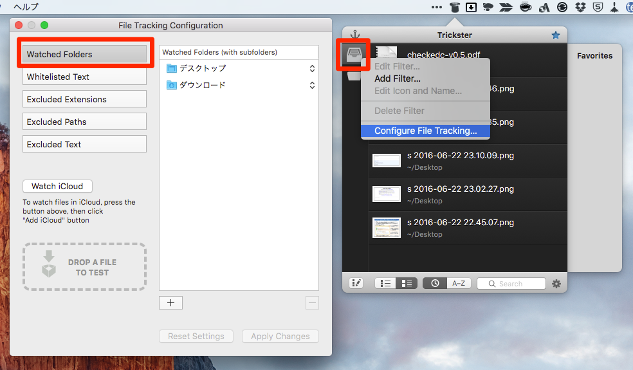Select checkedc-v0.5.pdf in Trickster list
633x370 pixels.
pyautogui.click(x=444, y=55)
